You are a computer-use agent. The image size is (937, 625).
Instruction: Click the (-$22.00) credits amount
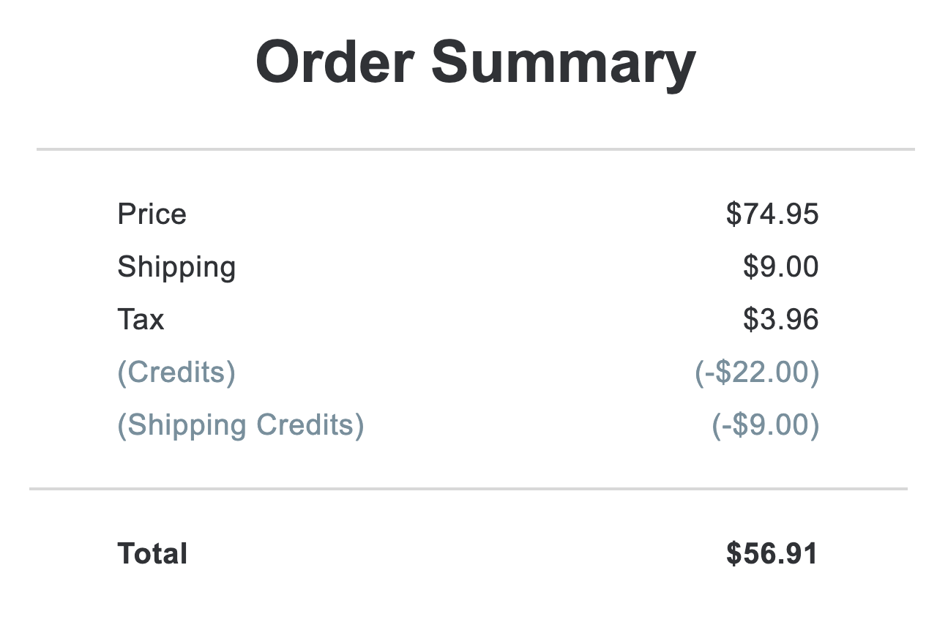coord(757,373)
